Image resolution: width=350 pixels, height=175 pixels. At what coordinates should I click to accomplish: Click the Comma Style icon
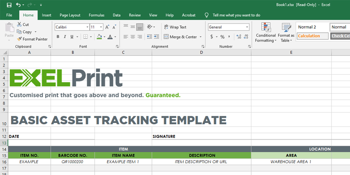[x=229, y=37]
